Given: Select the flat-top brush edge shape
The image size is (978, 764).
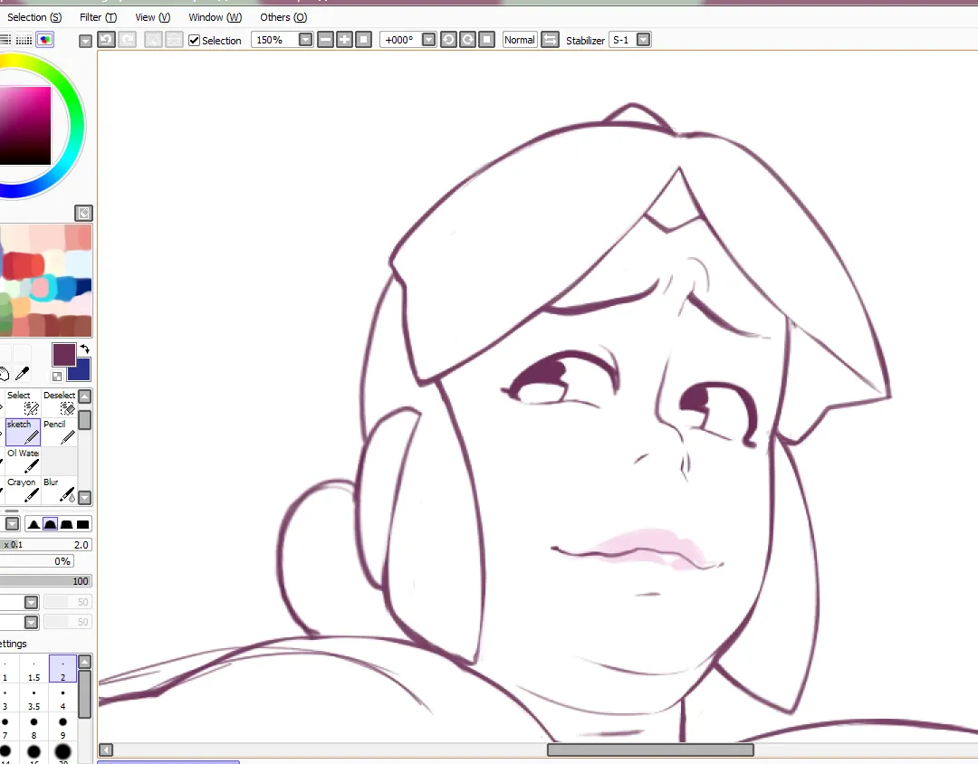Looking at the screenshot, I should 66,524.
